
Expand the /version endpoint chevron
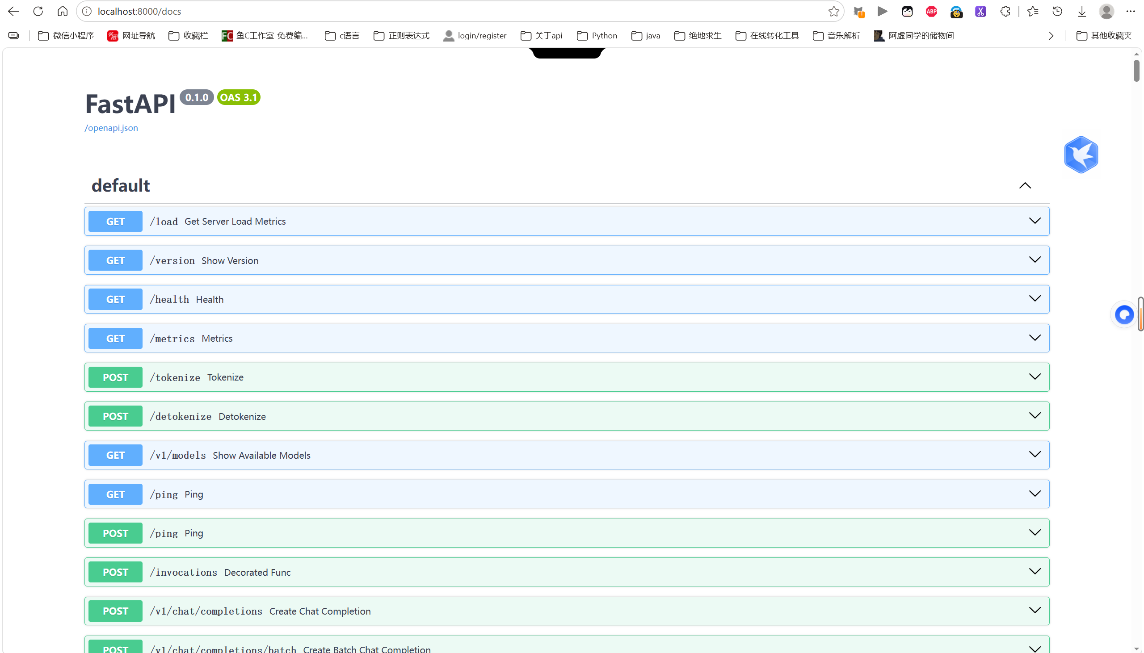1035,260
